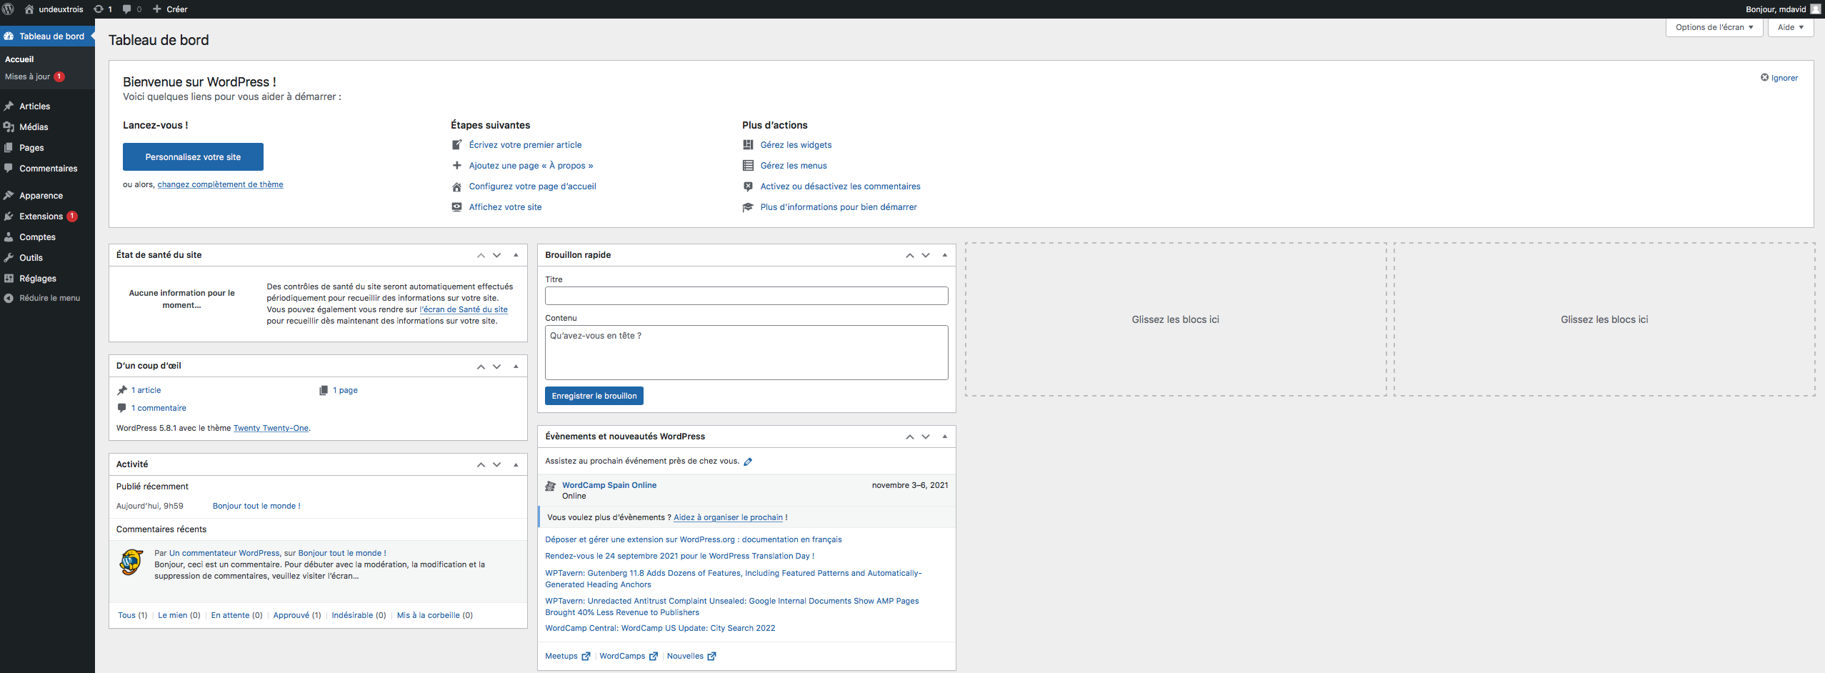Open the Twenty Twenty-One theme link

pos(271,428)
